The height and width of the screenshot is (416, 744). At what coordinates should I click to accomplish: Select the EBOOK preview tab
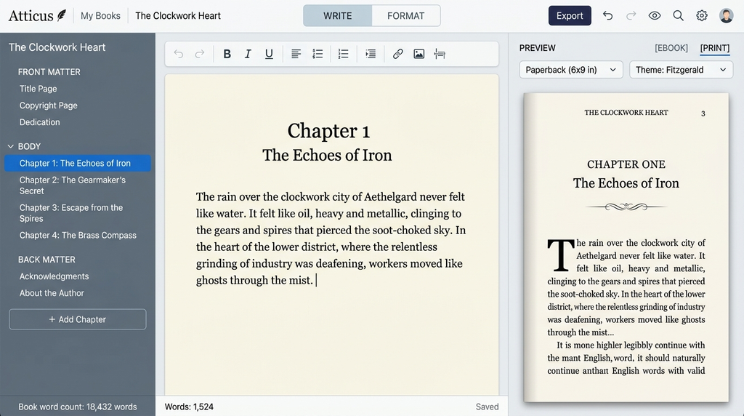click(671, 48)
